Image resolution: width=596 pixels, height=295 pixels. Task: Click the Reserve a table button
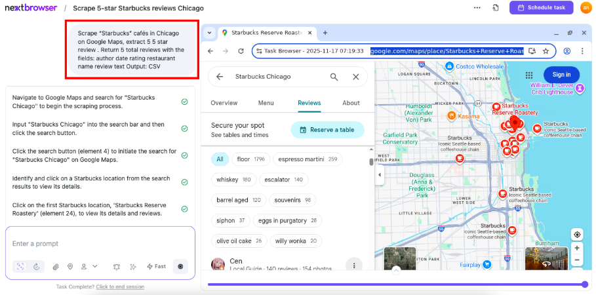(x=328, y=130)
